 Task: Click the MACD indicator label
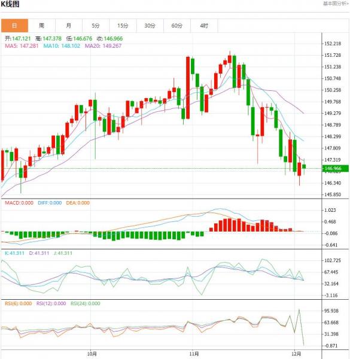tap(19, 203)
